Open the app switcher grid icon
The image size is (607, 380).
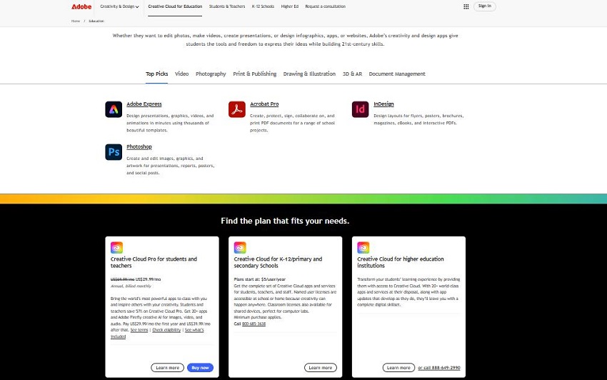[466, 6]
